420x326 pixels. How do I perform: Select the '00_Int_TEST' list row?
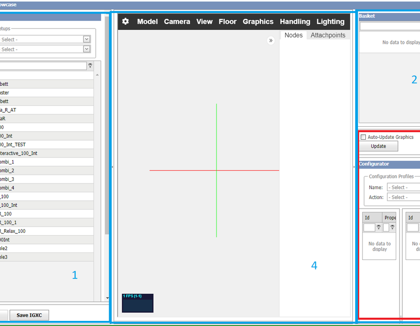tap(47, 144)
